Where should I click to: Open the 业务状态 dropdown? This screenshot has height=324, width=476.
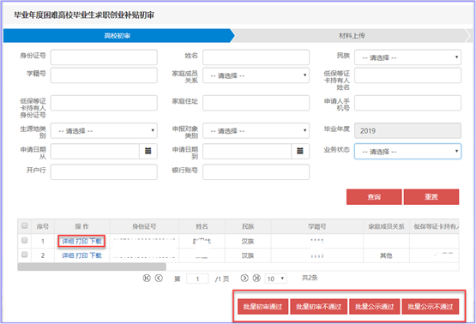407,152
